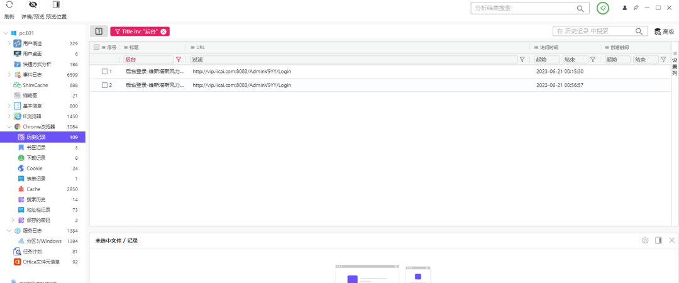679x283 pixels.
Task: Click the Chrome浏览器 icon
Action: [18, 126]
